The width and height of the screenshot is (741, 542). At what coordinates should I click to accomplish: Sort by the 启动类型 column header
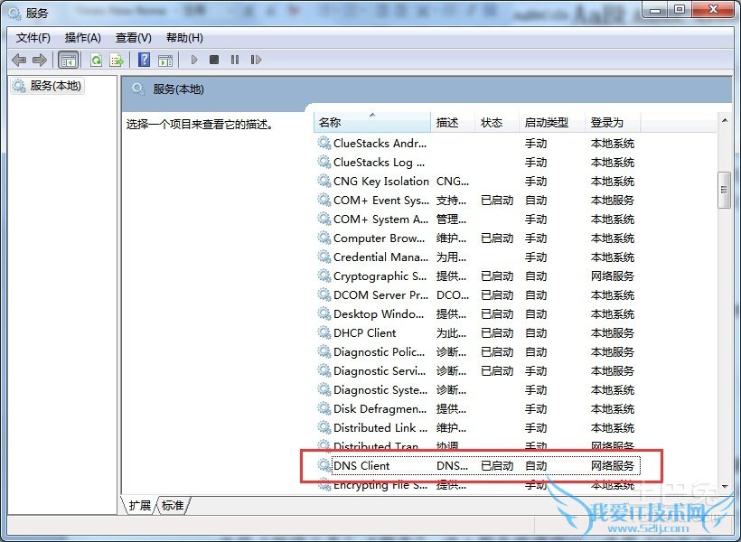point(552,122)
